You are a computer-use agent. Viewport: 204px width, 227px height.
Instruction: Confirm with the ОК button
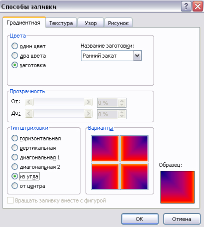[x=140, y=219]
